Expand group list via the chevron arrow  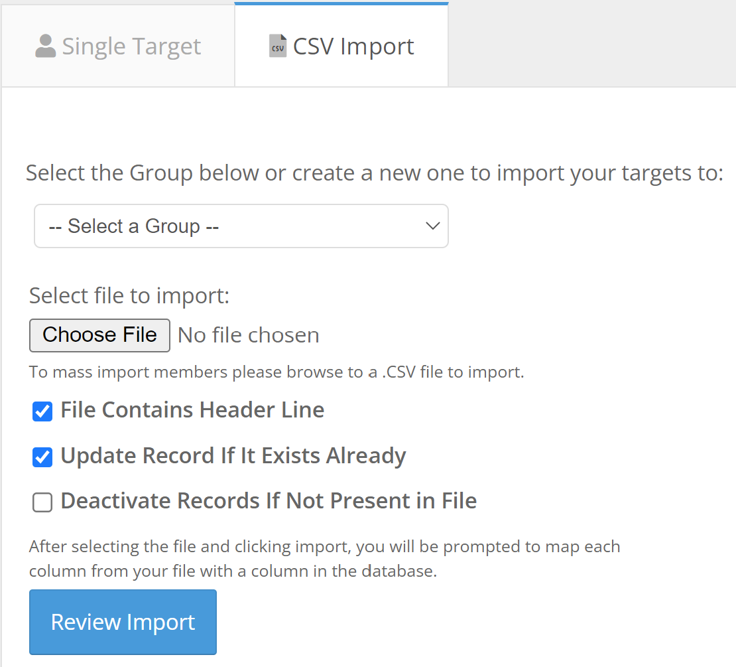[432, 226]
